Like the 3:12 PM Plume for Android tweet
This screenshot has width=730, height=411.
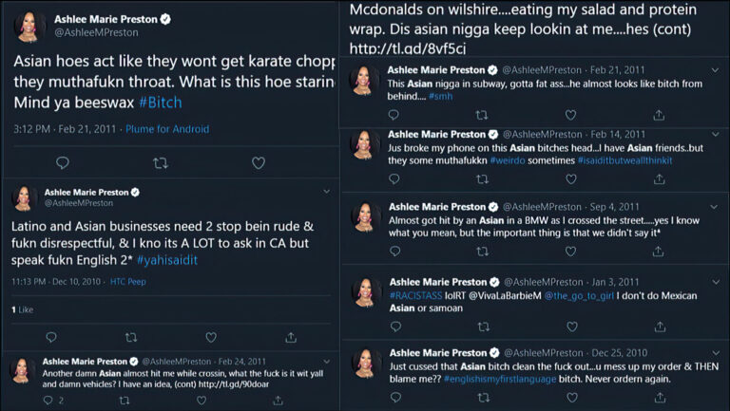pos(258,162)
